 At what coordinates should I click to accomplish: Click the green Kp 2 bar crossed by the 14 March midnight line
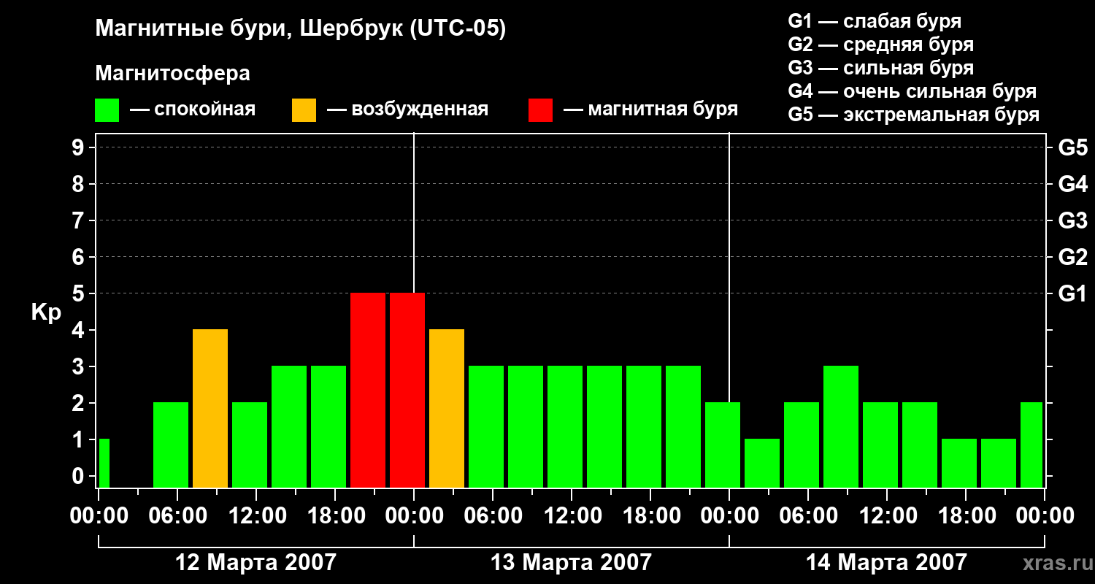pyautogui.click(x=723, y=445)
